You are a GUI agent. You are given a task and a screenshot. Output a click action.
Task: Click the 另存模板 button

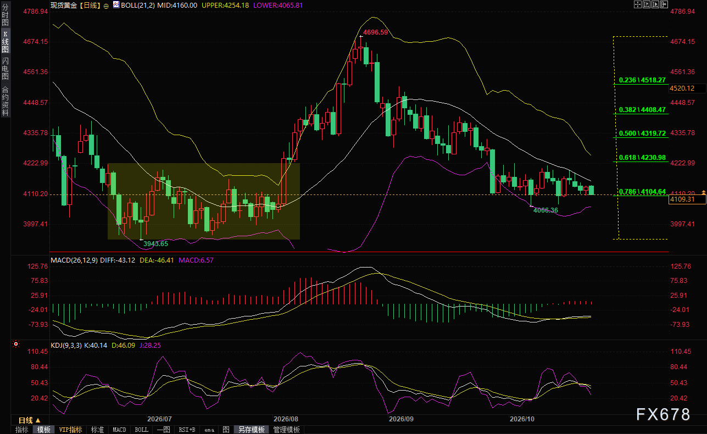click(x=252, y=430)
